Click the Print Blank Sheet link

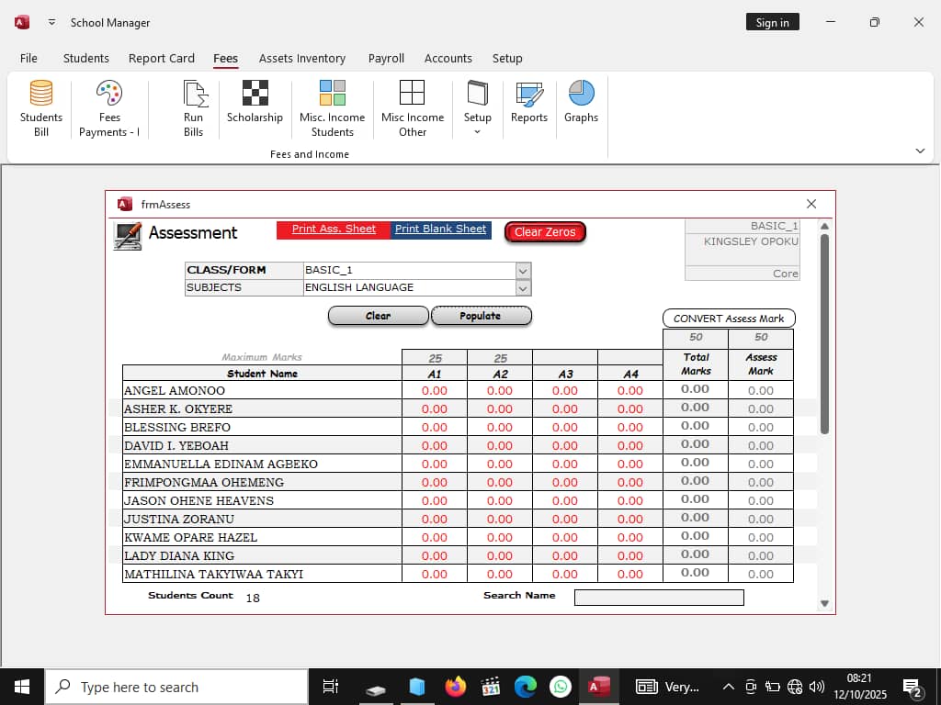(440, 229)
